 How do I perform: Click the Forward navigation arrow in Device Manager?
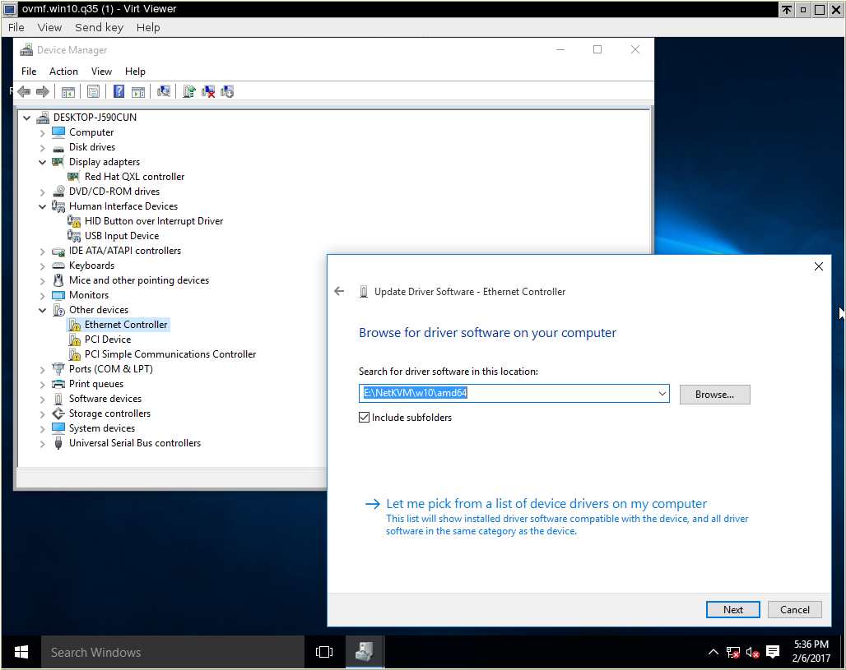tap(43, 91)
